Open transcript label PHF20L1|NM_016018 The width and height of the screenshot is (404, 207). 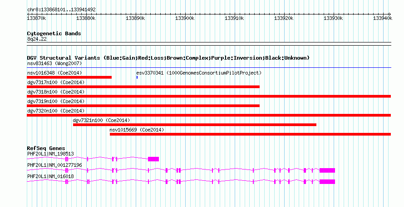click(x=50, y=176)
